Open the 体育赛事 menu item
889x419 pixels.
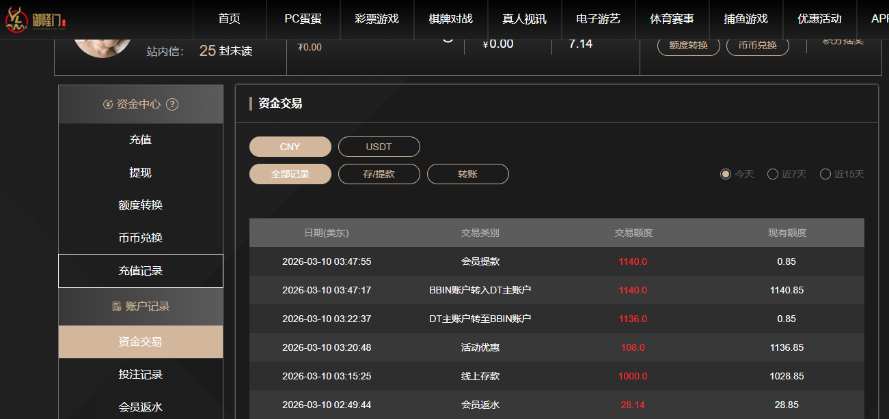[672, 20]
